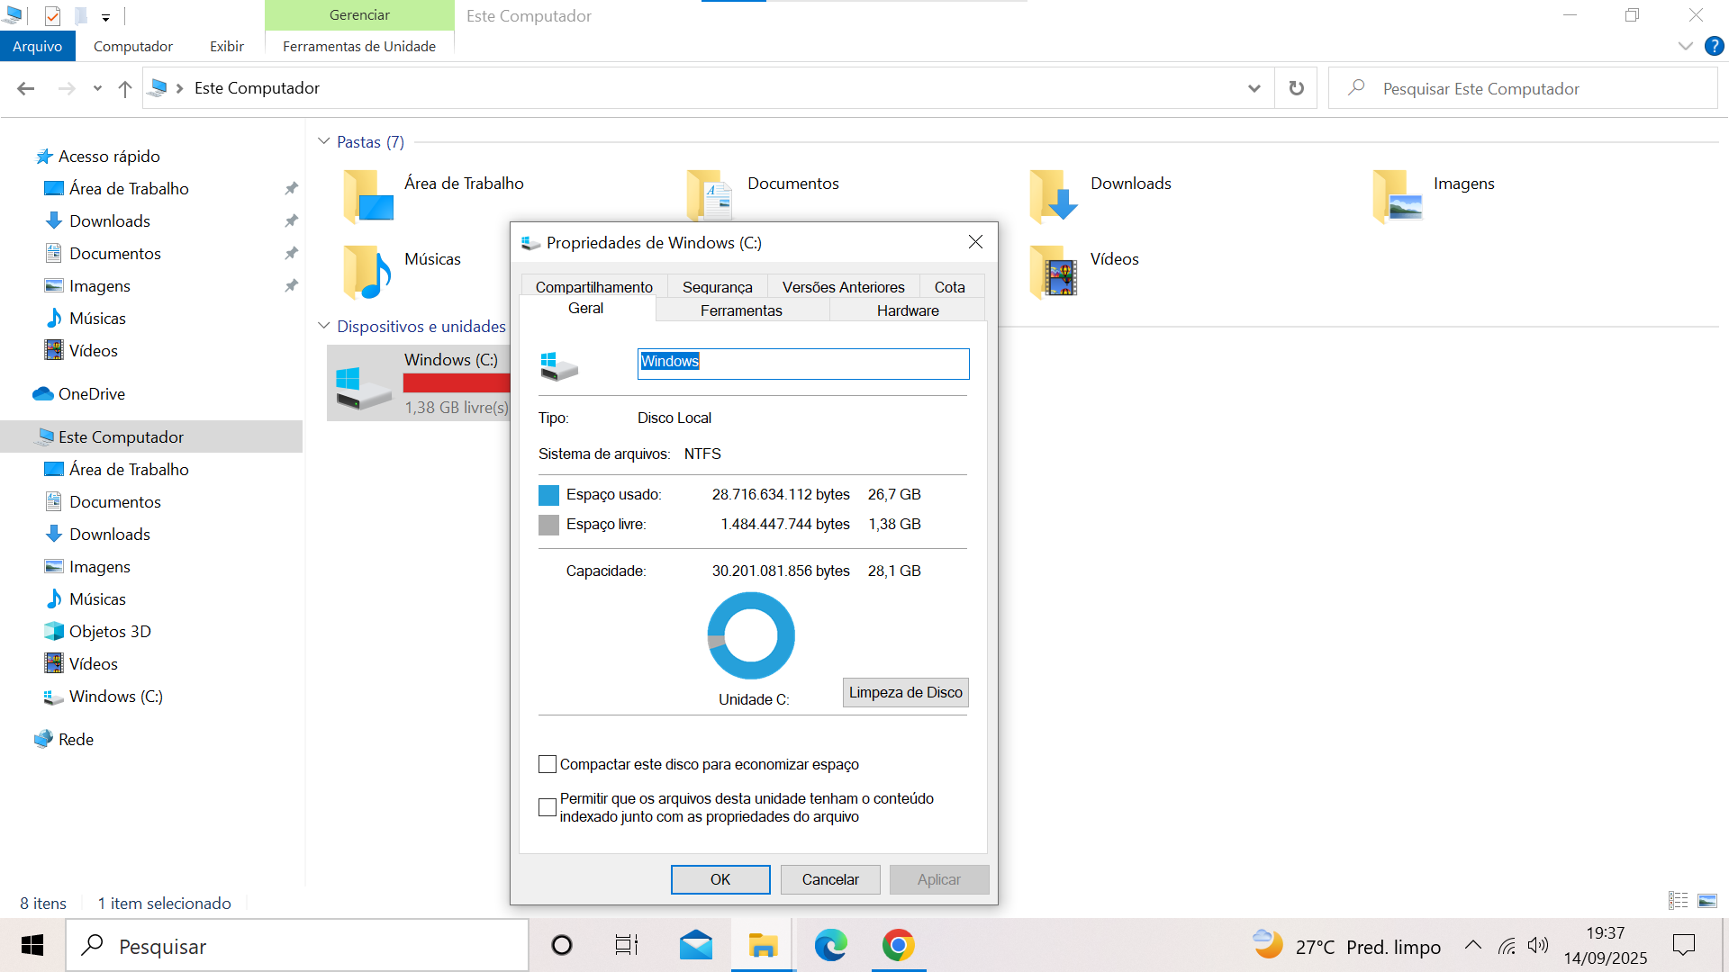Screen dimensions: 1729x972
Task: Open the Documentos folder icon in Pastas
Action: 710,196
